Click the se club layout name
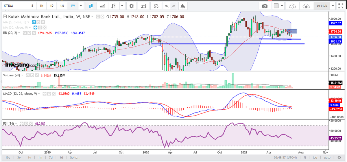Image resolution: width=347 pixels, height=162 pixels. (x=322, y=6)
